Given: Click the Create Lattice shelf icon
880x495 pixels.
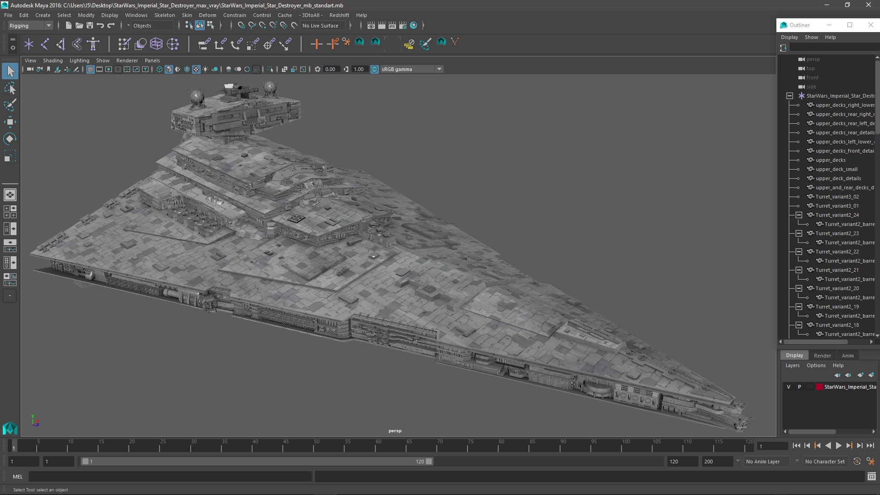Looking at the screenshot, I should click(x=156, y=44).
